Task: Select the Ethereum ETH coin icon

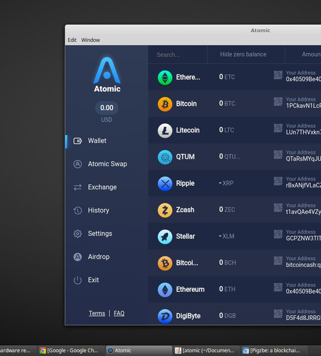Action: point(165,290)
